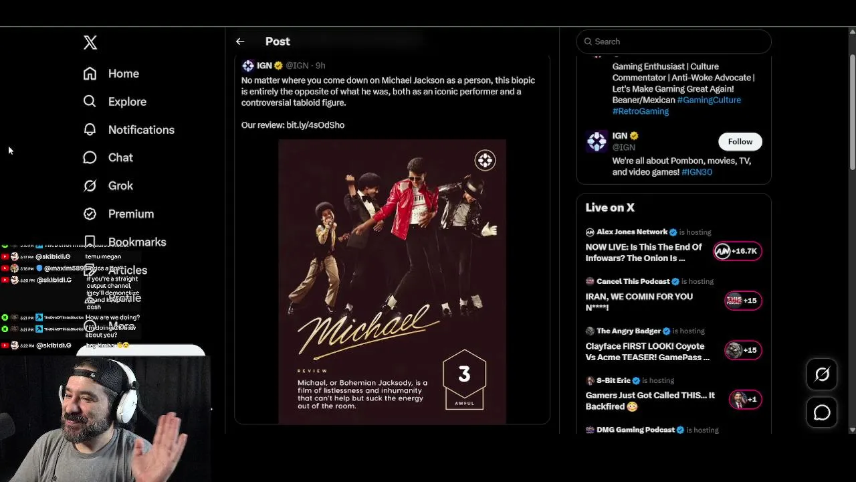Viewport: 856px width, 482px height.
Task: Select Bookmarks in the navigation menu
Action: pos(137,242)
